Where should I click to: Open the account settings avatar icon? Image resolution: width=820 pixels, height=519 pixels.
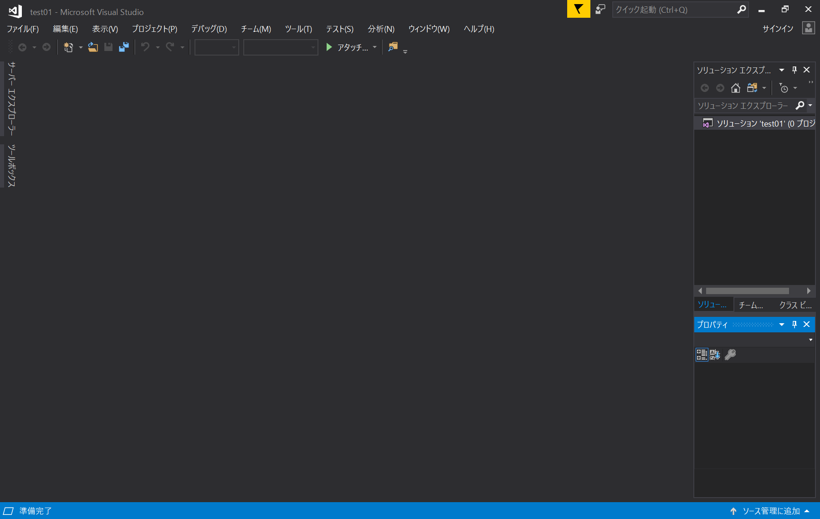[809, 28]
